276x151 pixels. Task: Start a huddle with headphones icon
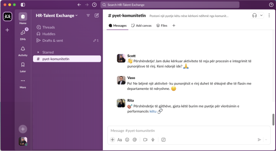click(x=255, y=15)
